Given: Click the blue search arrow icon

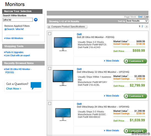Looking at the screenshot, I should pos(36,20).
